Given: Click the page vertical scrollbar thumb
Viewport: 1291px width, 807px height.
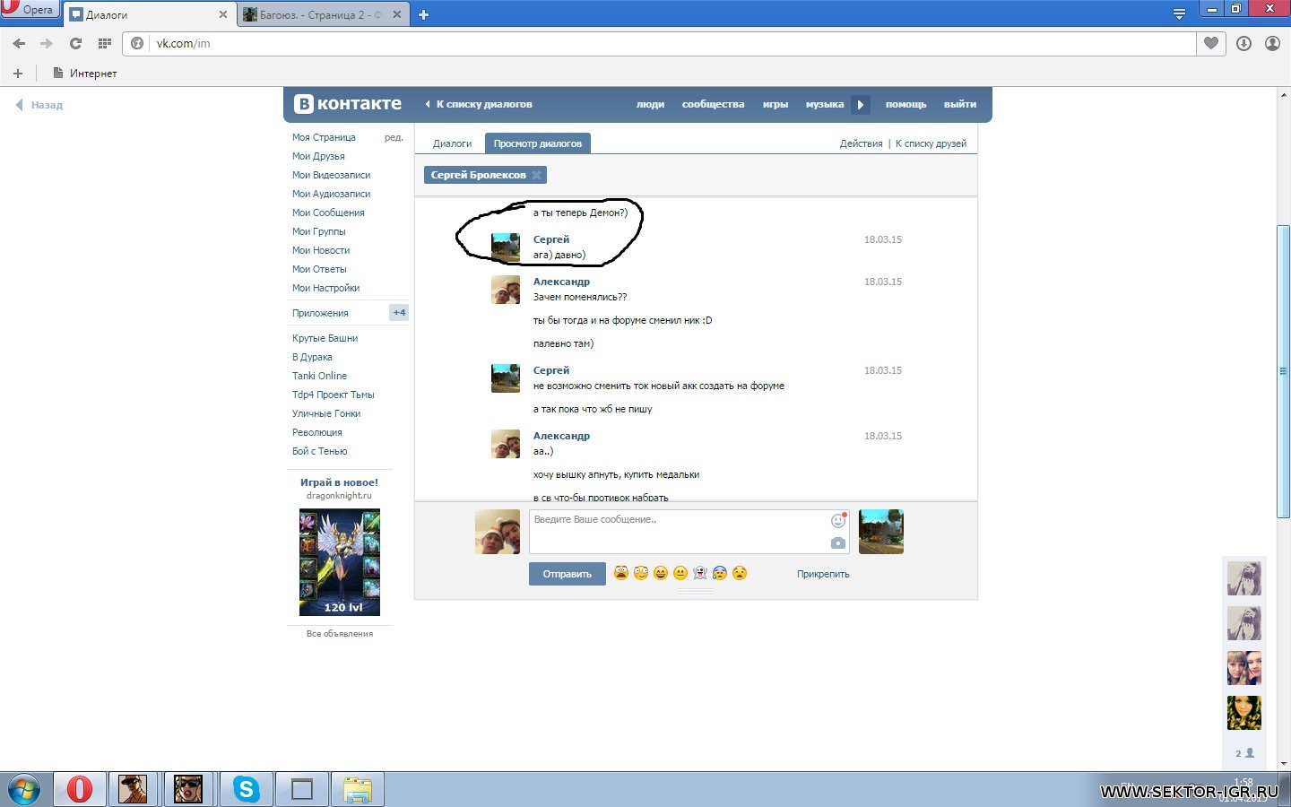Looking at the screenshot, I should 1283,371.
